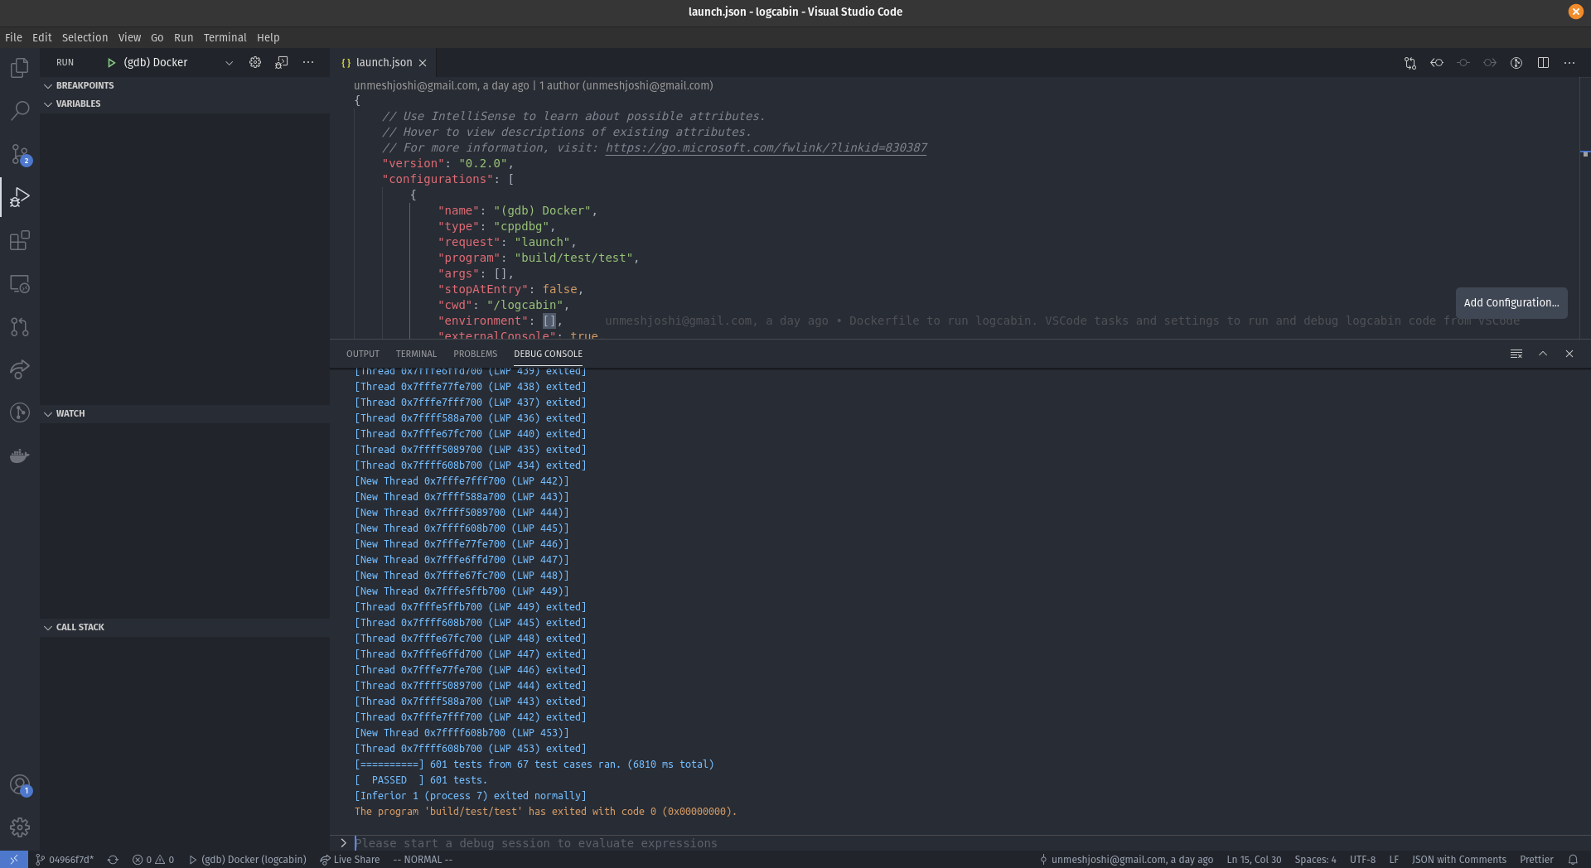The image size is (1591, 868).
Task: Open the Run and Debug view
Action: click(20, 197)
